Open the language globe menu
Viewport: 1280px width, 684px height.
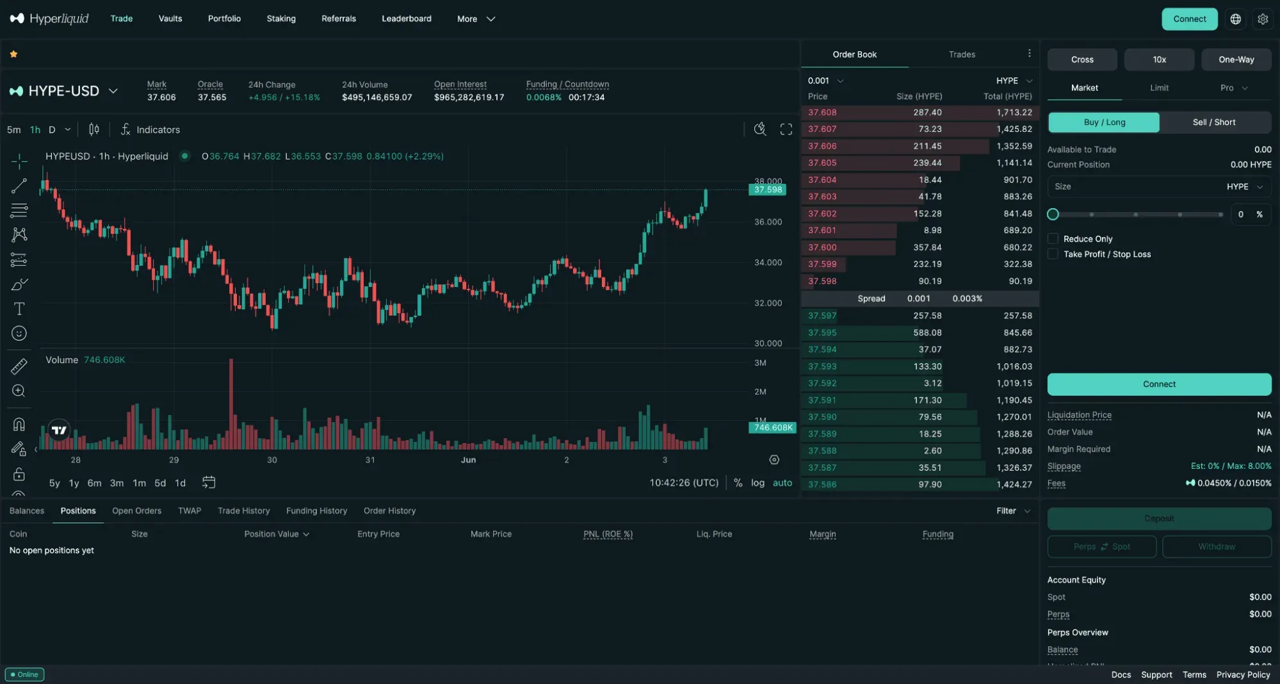(x=1236, y=19)
